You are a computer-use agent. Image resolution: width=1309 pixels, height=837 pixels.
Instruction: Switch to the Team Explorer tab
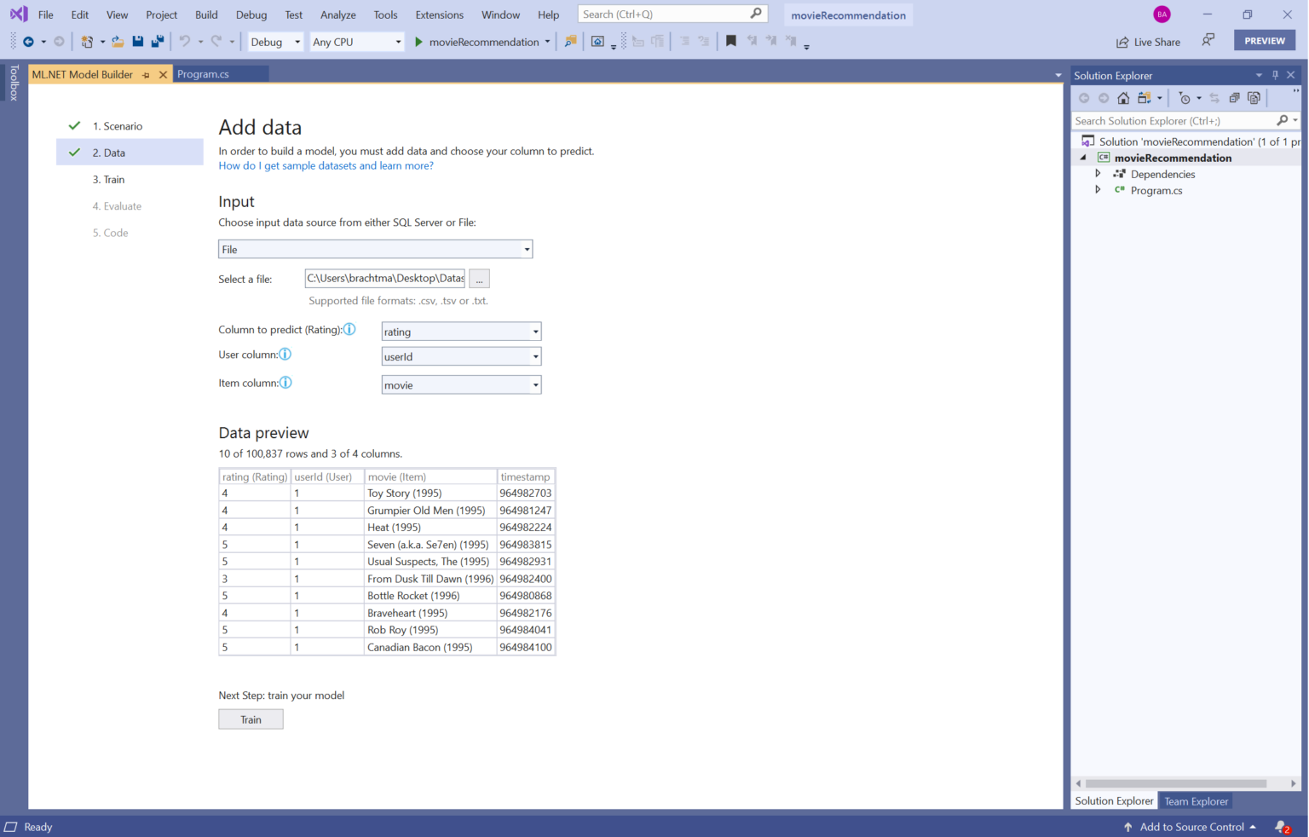coord(1196,801)
